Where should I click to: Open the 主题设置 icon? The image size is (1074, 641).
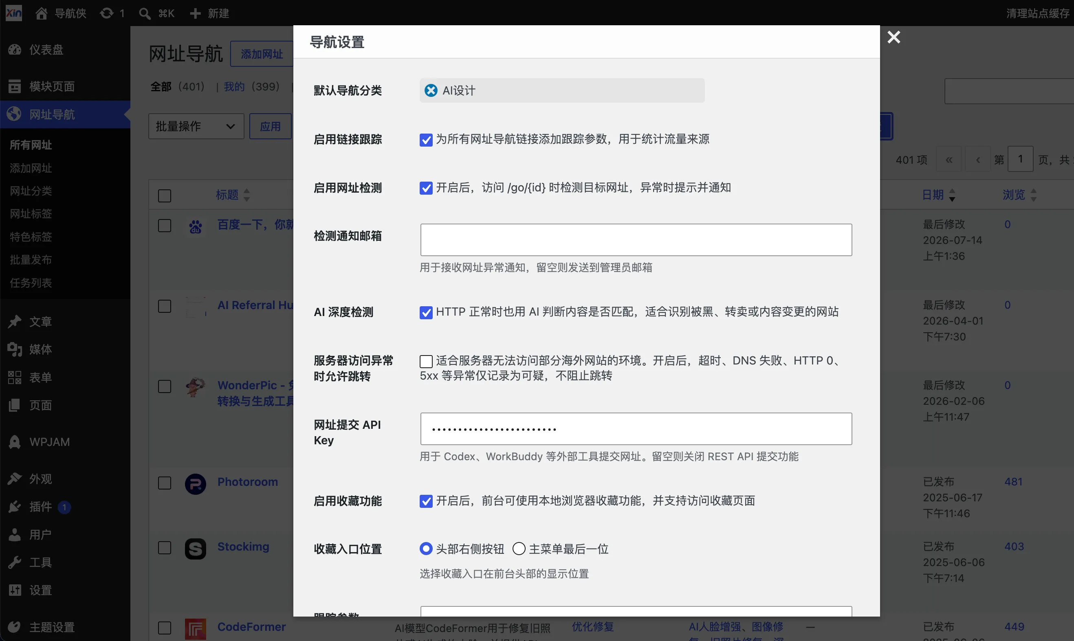(14, 627)
